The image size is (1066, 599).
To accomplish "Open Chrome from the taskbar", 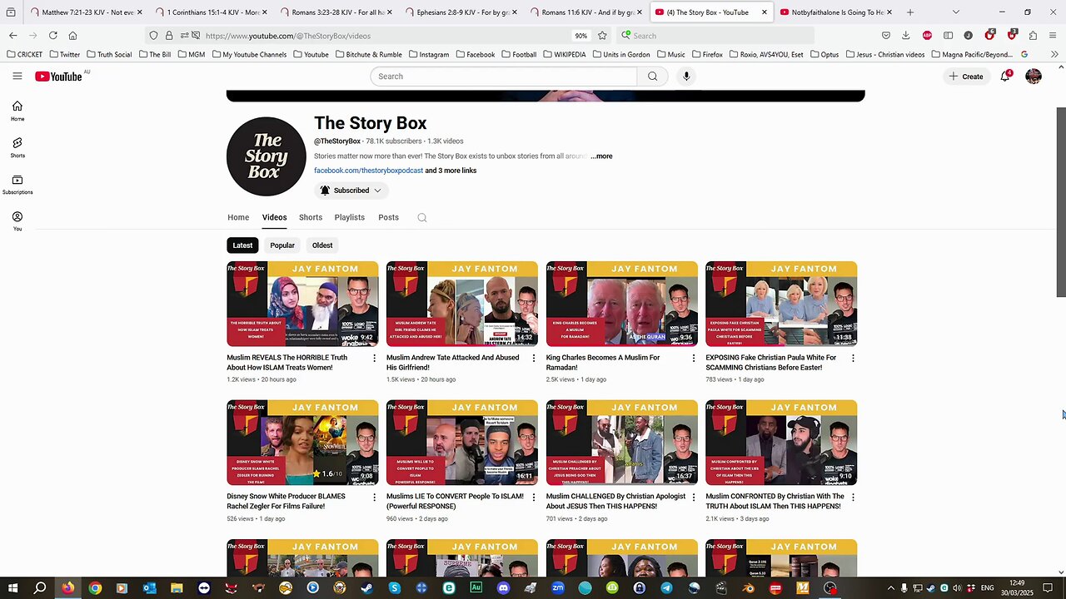I will 95,588.
